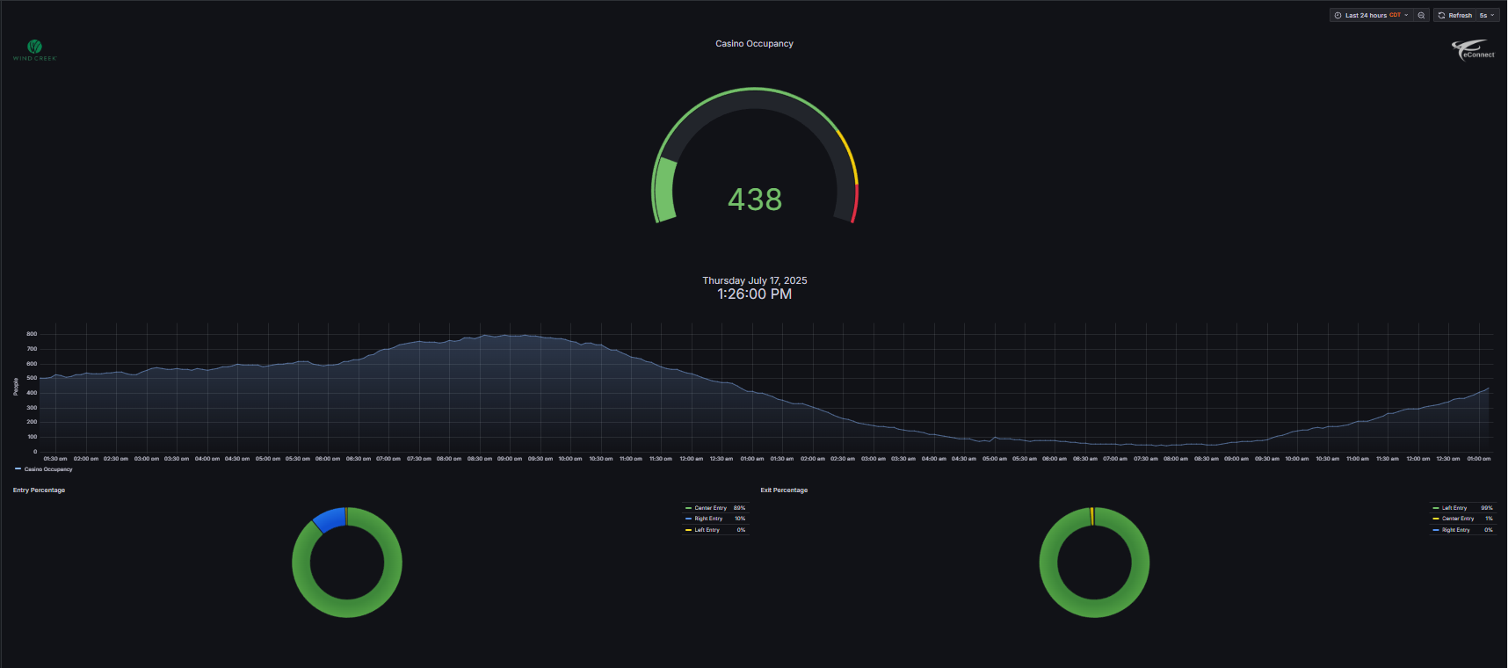Toggle Left Entry in Entry Percentage legend
The width and height of the screenshot is (1508, 668).
(x=707, y=530)
